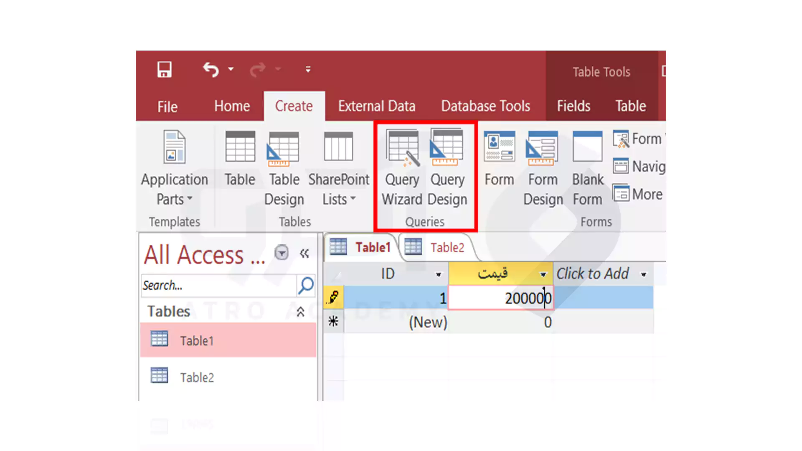Open the قیمت column filter dropdown
This screenshot has height=451, width=802.
(543, 274)
